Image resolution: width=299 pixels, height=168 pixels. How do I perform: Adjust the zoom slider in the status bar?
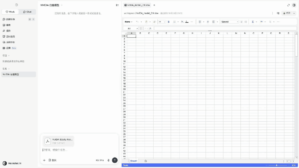(x=277, y=165)
